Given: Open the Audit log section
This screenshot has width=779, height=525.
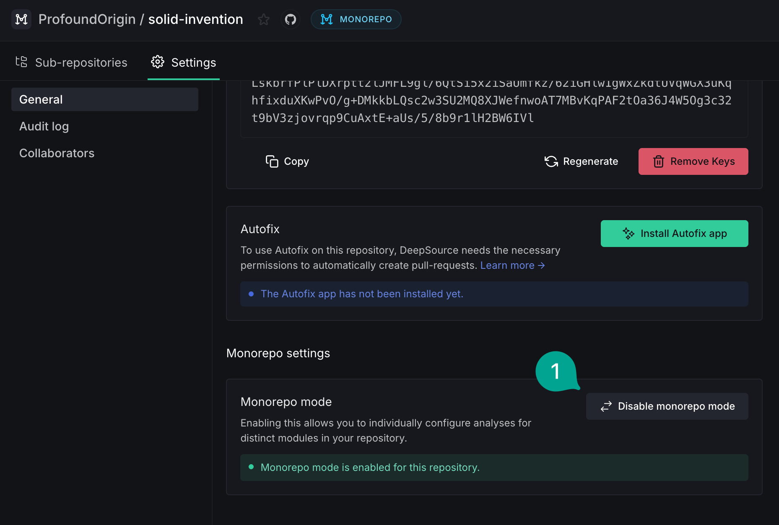Looking at the screenshot, I should point(44,126).
